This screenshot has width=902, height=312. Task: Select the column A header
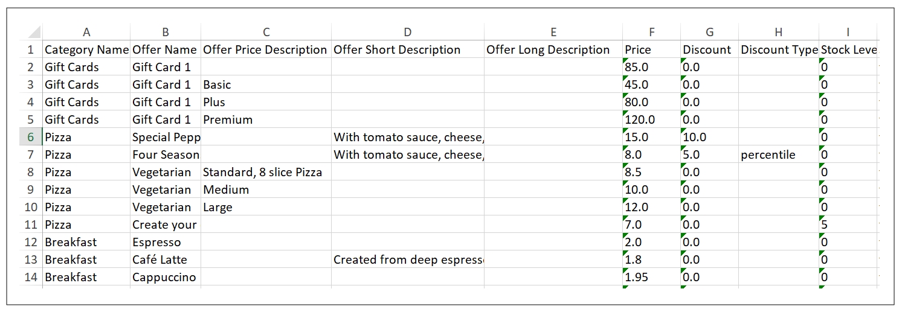pos(86,33)
